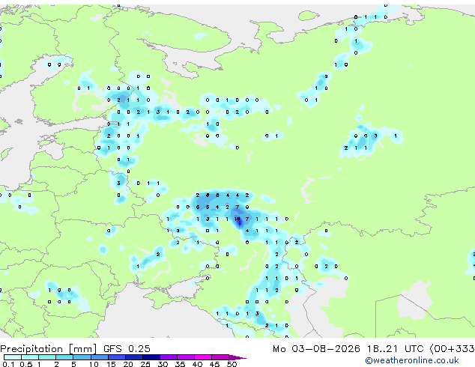The image size is (475, 367).
Task: Select the 0.1–0.5 mm legend color swatch
Action: [13, 357]
